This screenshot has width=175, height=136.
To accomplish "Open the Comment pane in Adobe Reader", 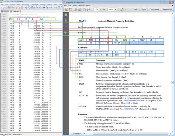I will 154,10.
